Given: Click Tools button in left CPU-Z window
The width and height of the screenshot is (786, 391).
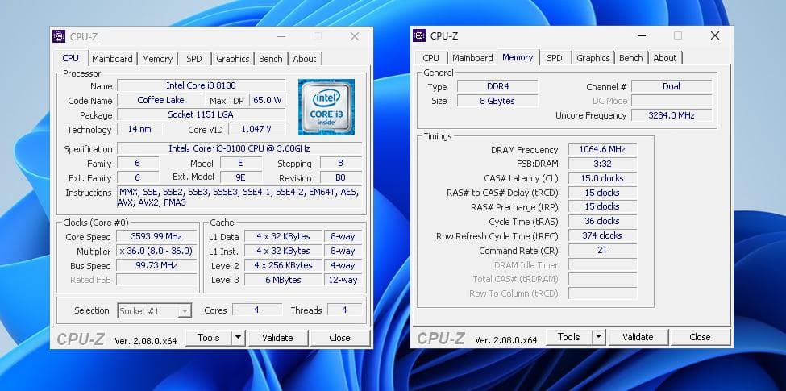Looking at the screenshot, I should pos(209,337).
